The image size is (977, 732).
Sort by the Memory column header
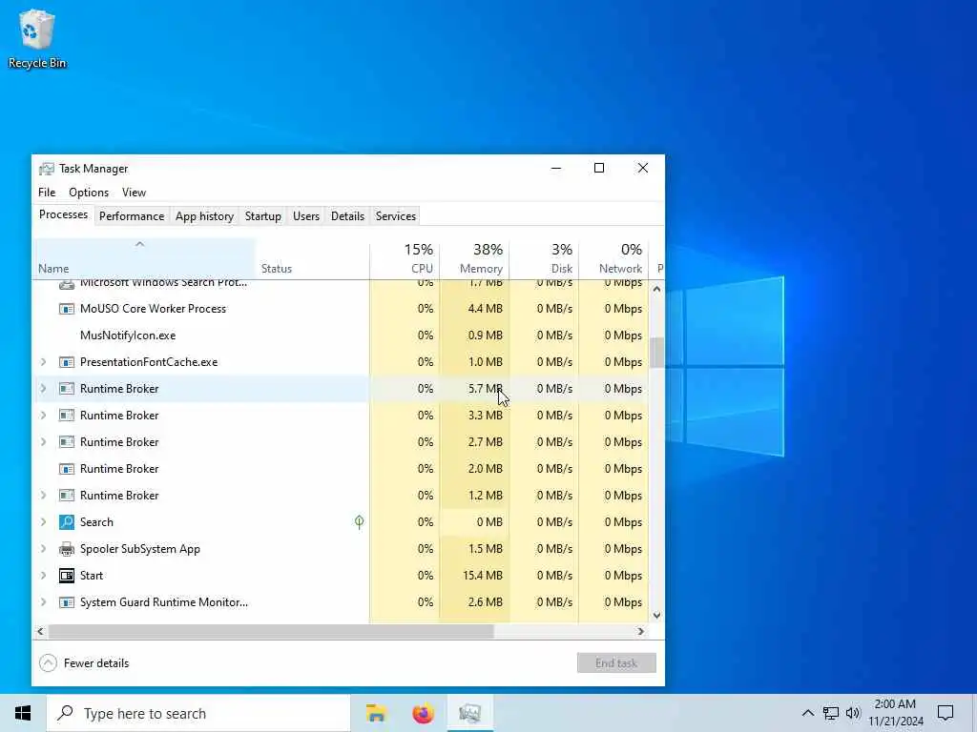point(474,259)
